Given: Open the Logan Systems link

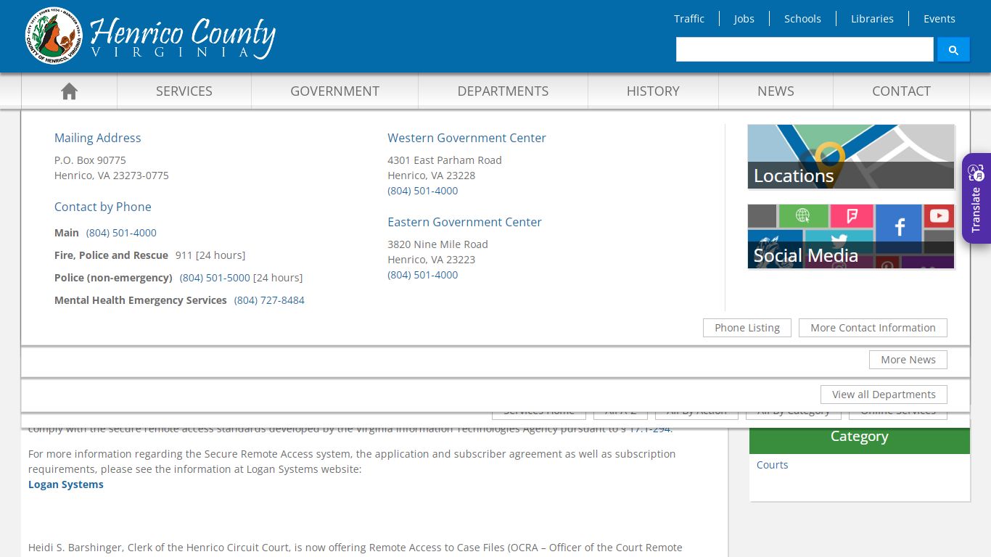Looking at the screenshot, I should click(66, 484).
